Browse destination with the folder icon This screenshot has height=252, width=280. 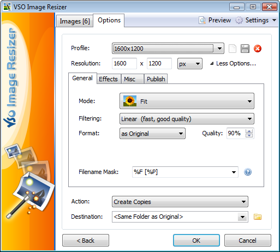(x=258, y=217)
